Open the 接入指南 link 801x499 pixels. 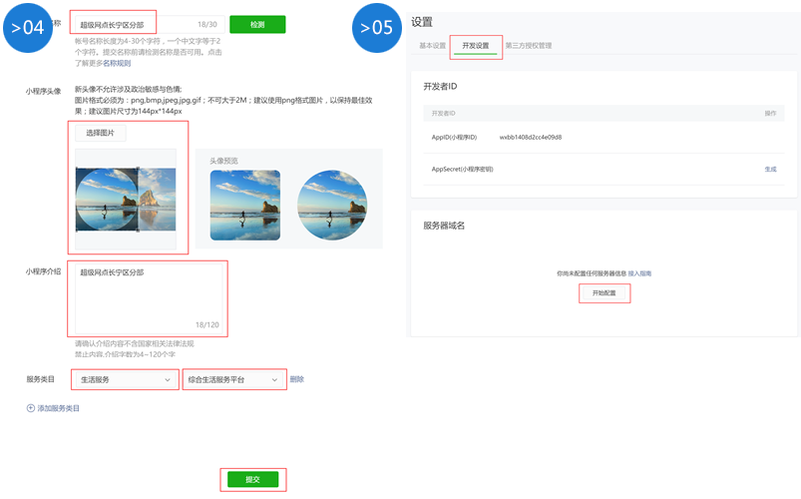[639, 272]
